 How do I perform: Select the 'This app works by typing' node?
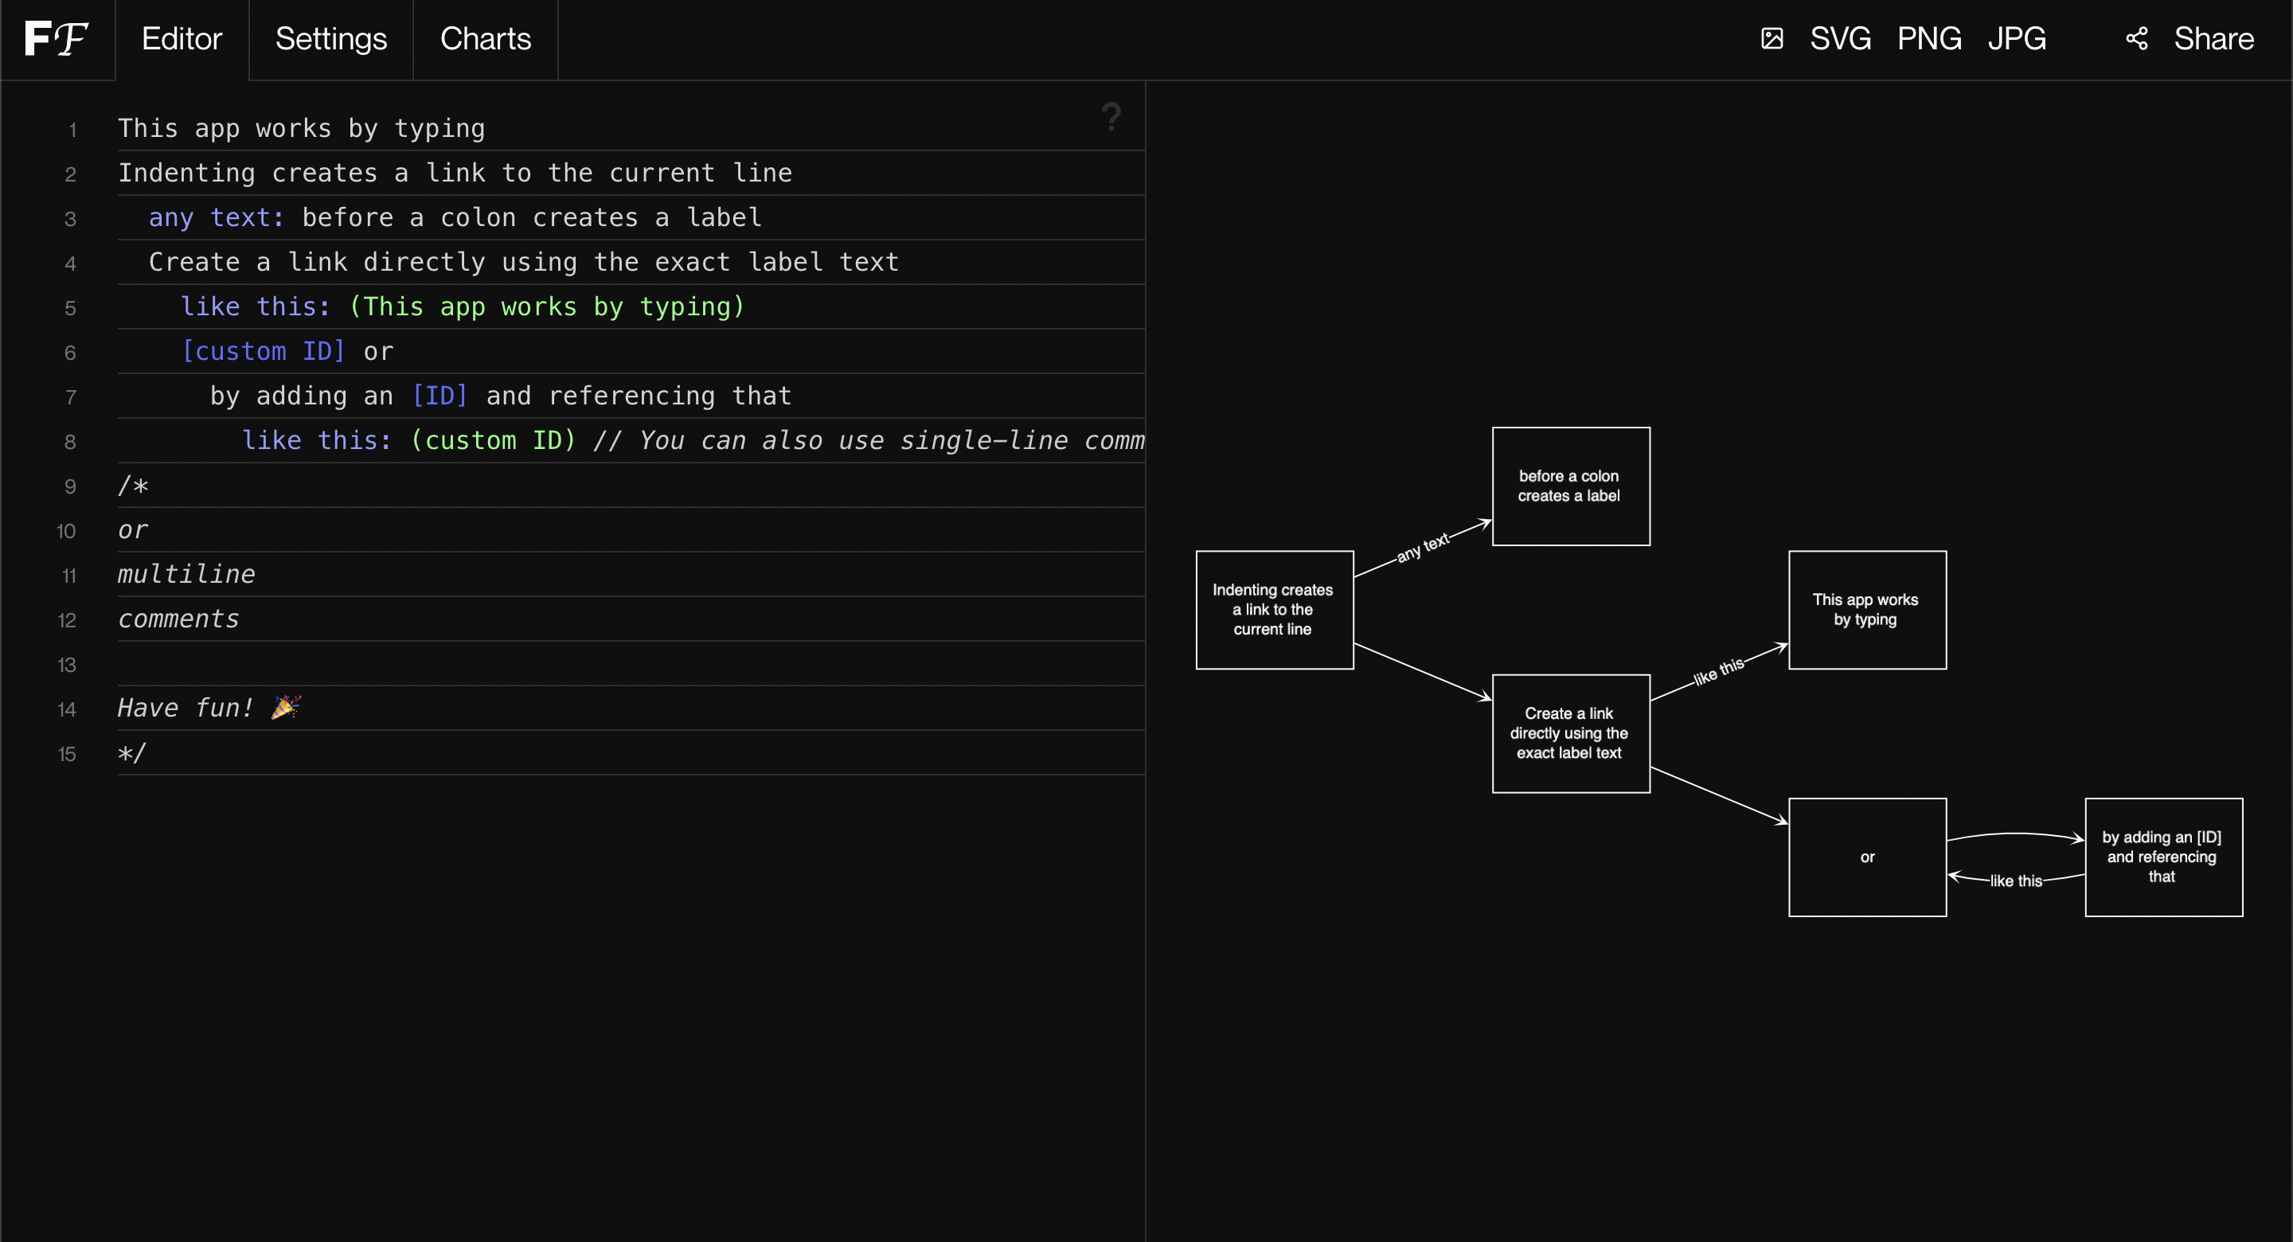pyautogui.click(x=1866, y=610)
